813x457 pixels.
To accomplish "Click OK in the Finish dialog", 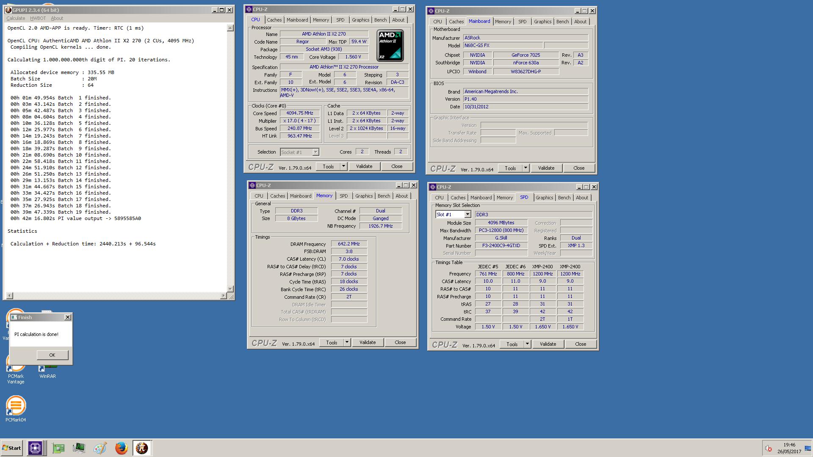I will (x=52, y=355).
